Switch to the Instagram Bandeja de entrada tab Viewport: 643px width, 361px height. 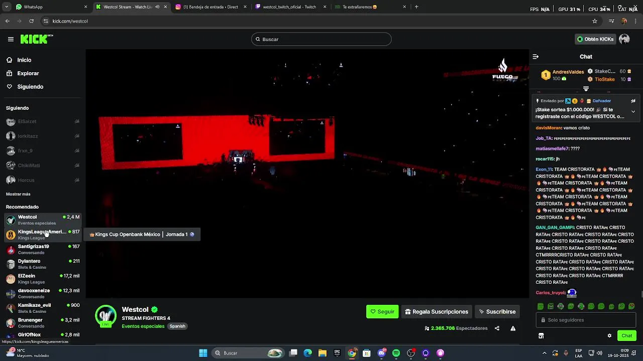[211, 7]
